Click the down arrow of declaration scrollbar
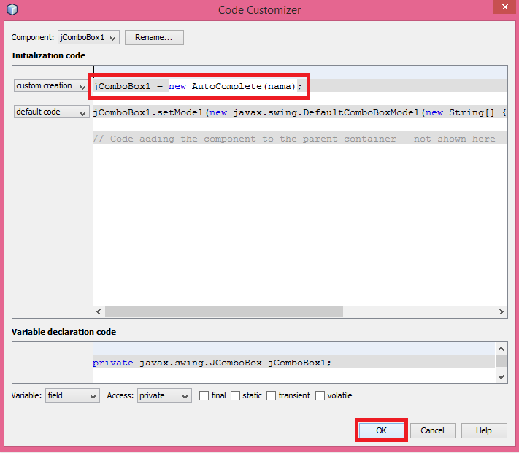This screenshot has width=519, height=453. (x=501, y=376)
